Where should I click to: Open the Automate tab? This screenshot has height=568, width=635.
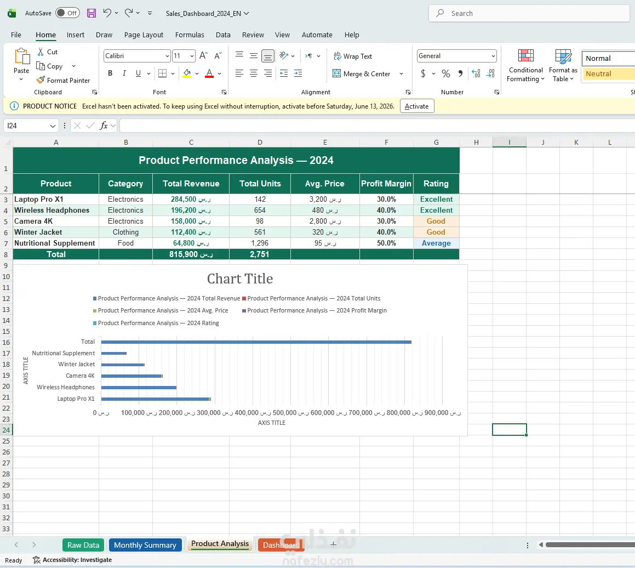click(x=317, y=35)
